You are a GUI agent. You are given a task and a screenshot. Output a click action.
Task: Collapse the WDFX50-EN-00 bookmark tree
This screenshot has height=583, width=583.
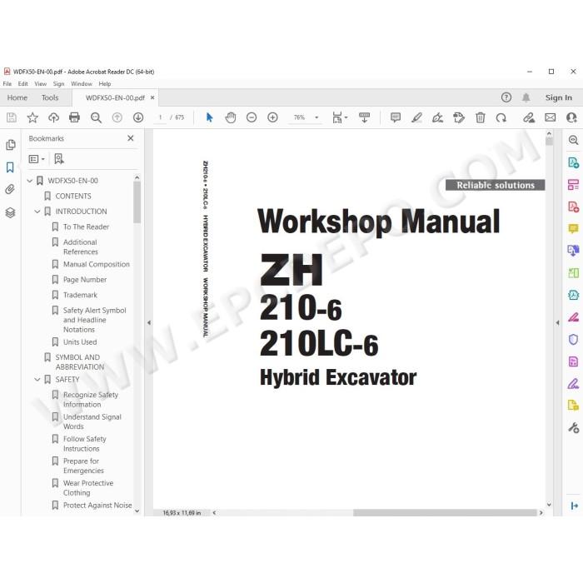(x=30, y=181)
